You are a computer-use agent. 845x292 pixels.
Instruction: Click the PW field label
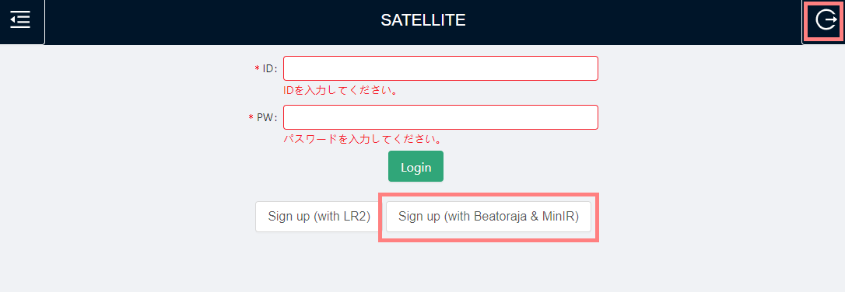coord(266,118)
